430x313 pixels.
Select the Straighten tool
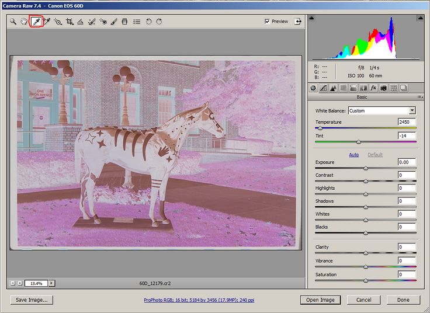pyautogui.click(x=81, y=22)
